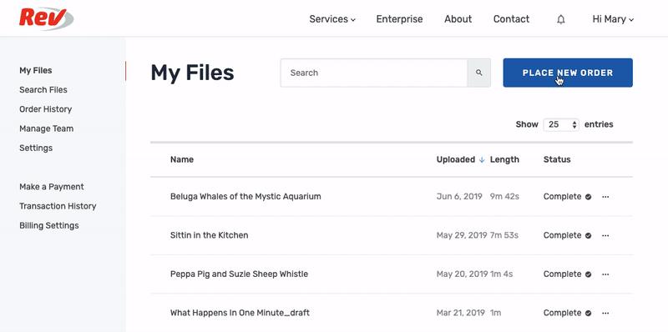This screenshot has height=332, width=668.
Task: Change the Show entries count selector
Action: click(561, 125)
